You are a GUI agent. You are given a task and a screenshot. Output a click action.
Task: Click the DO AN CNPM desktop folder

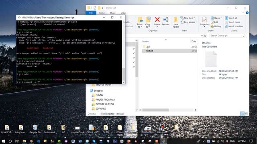120,131
